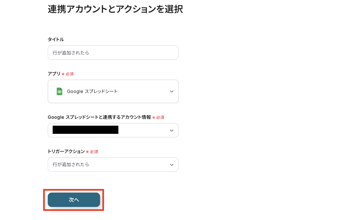This screenshot has height=220, width=346.
Task: Click inside the タイトル input field
Action: pyautogui.click(x=113, y=53)
